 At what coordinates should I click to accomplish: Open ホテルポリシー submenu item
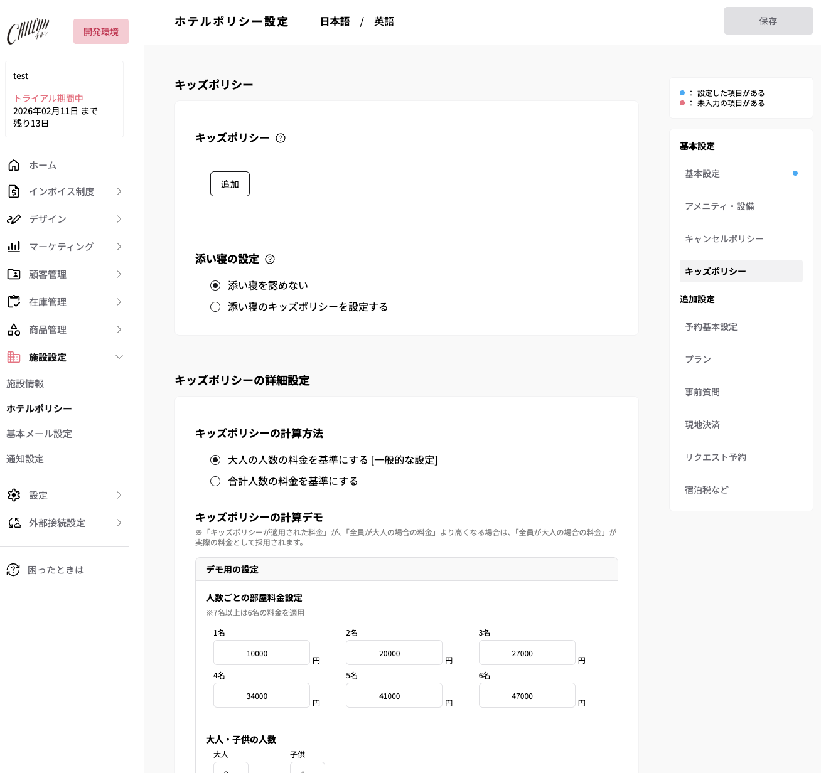[39, 408]
